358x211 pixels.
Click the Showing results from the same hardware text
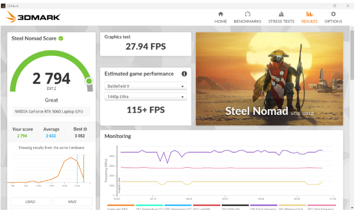(51, 147)
